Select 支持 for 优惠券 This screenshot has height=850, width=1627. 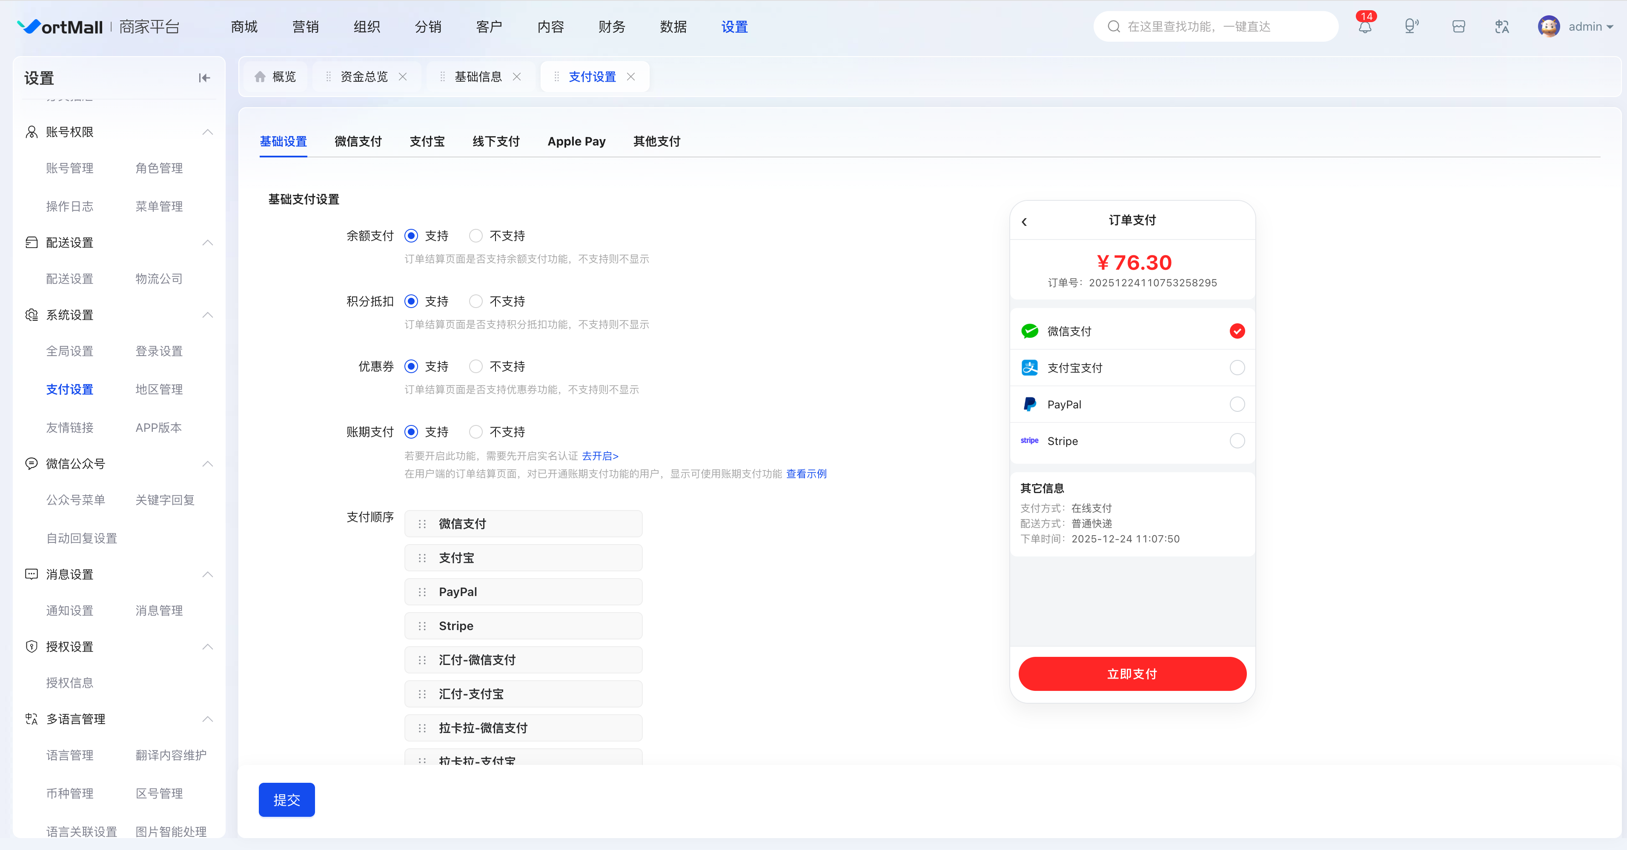coord(411,366)
